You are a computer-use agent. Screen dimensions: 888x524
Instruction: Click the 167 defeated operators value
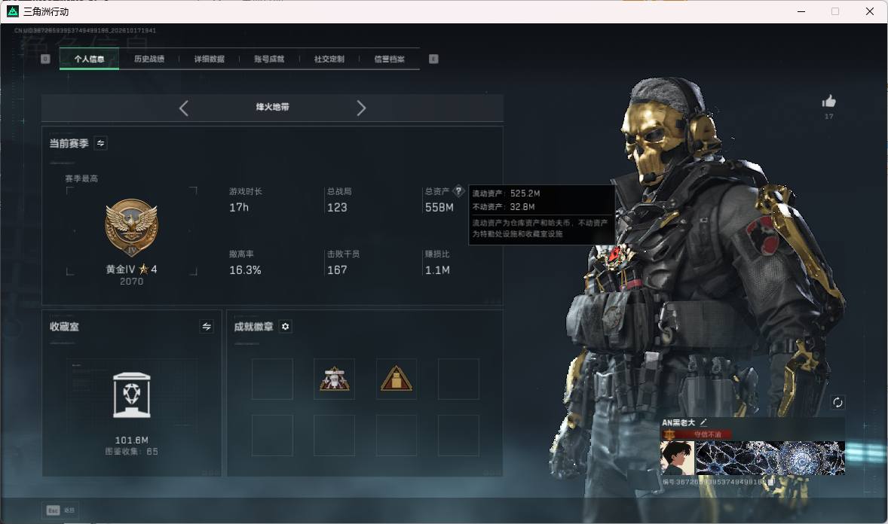(337, 270)
